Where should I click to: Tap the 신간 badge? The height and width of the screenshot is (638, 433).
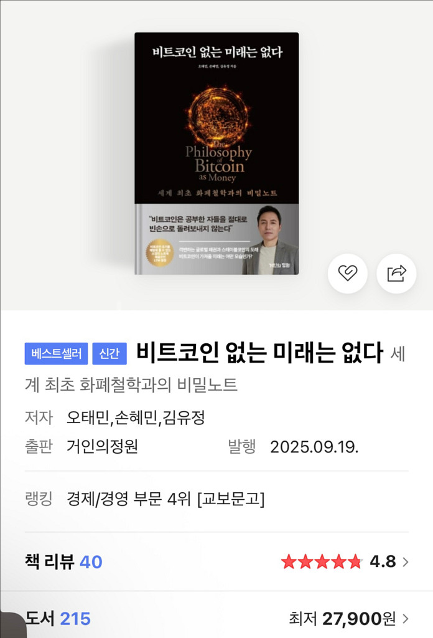(109, 353)
